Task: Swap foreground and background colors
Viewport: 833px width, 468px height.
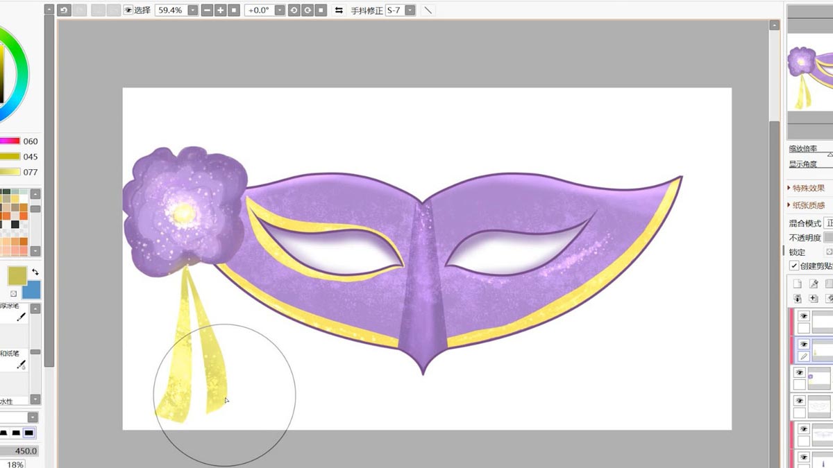Action: pyautogui.click(x=35, y=272)
